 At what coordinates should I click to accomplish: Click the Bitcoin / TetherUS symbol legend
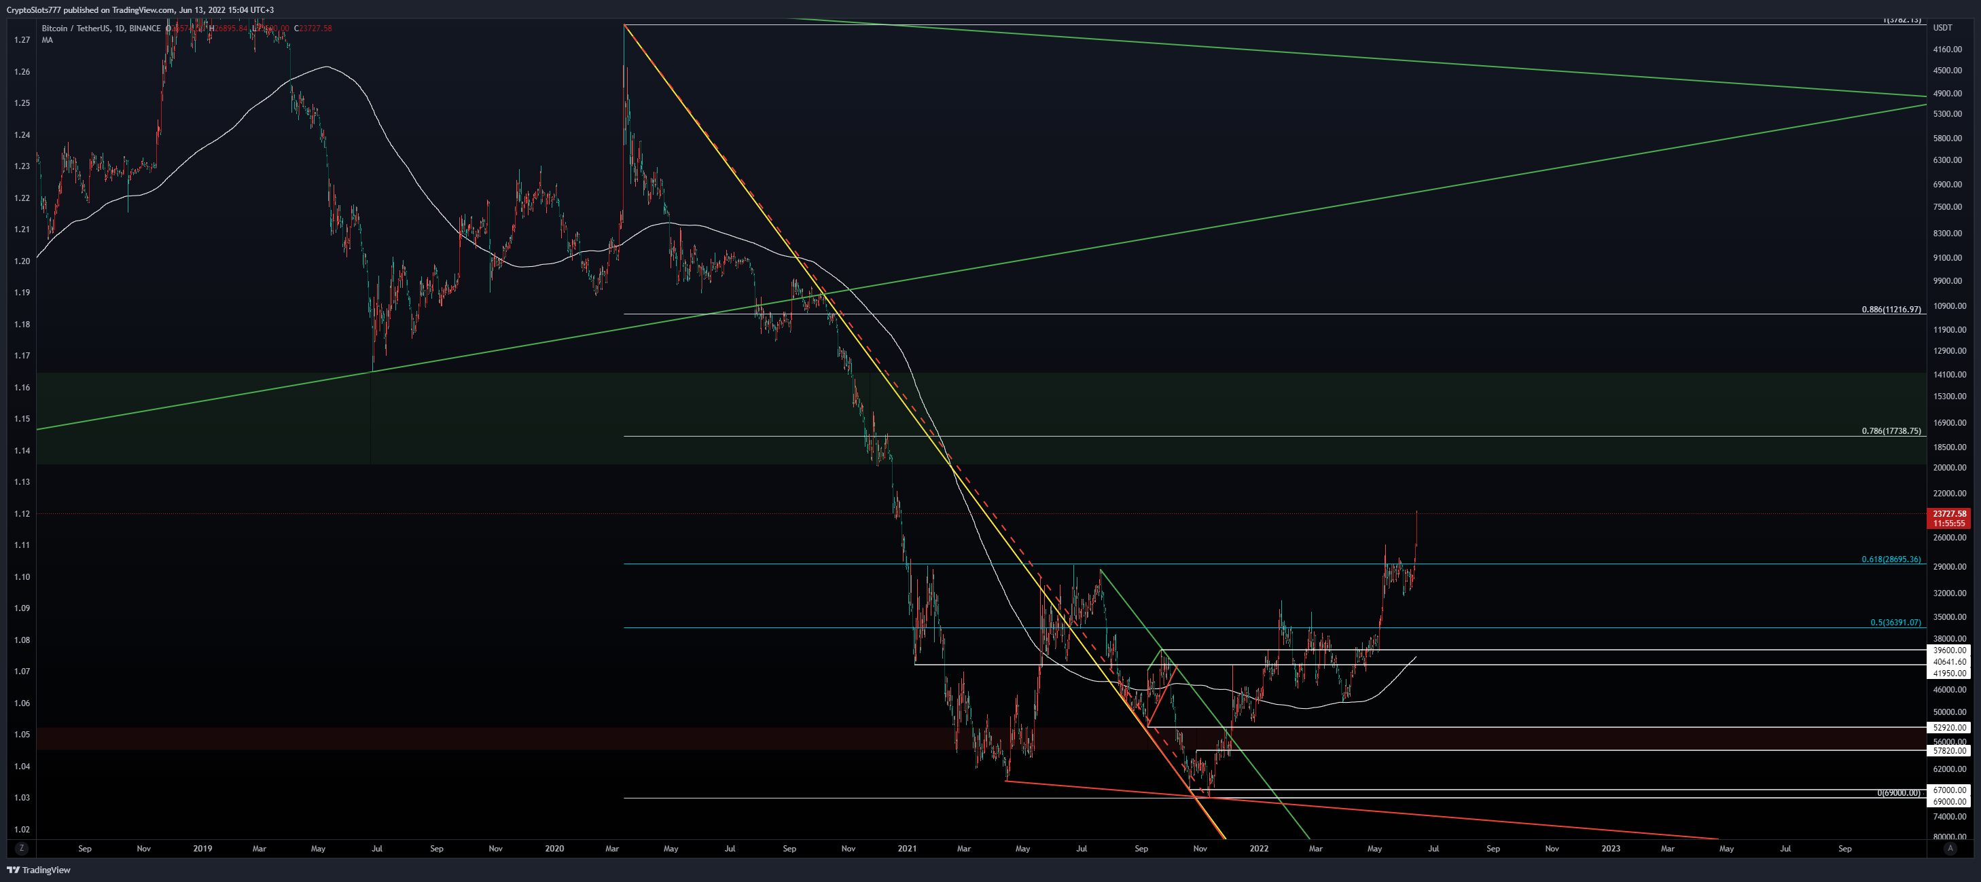pos(101,29)
